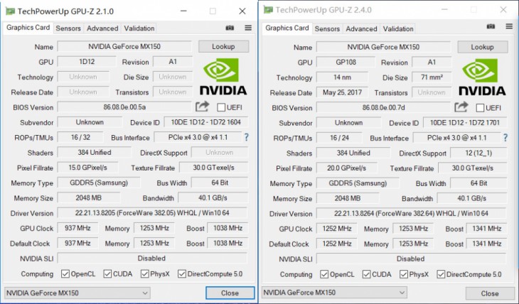Screen dimensions: 519x304
Task: Toggle DirectCompute 5.0 checkbox in GPU-Z 2.4.0
Action: [441, 274]
